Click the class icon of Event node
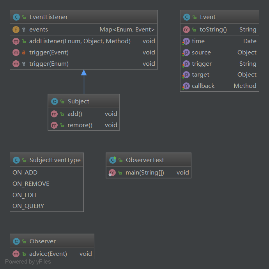Viewport: 269px width, 269px height. click(186, 17)
